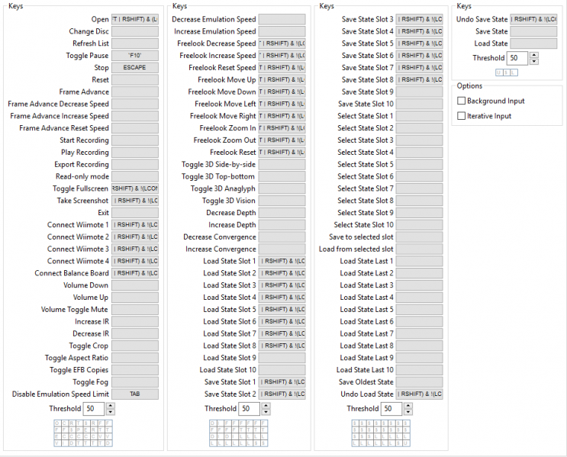Click the Threshold field below Save State Slot 2
The image size is (567, 457).
(x=249, y=409)
